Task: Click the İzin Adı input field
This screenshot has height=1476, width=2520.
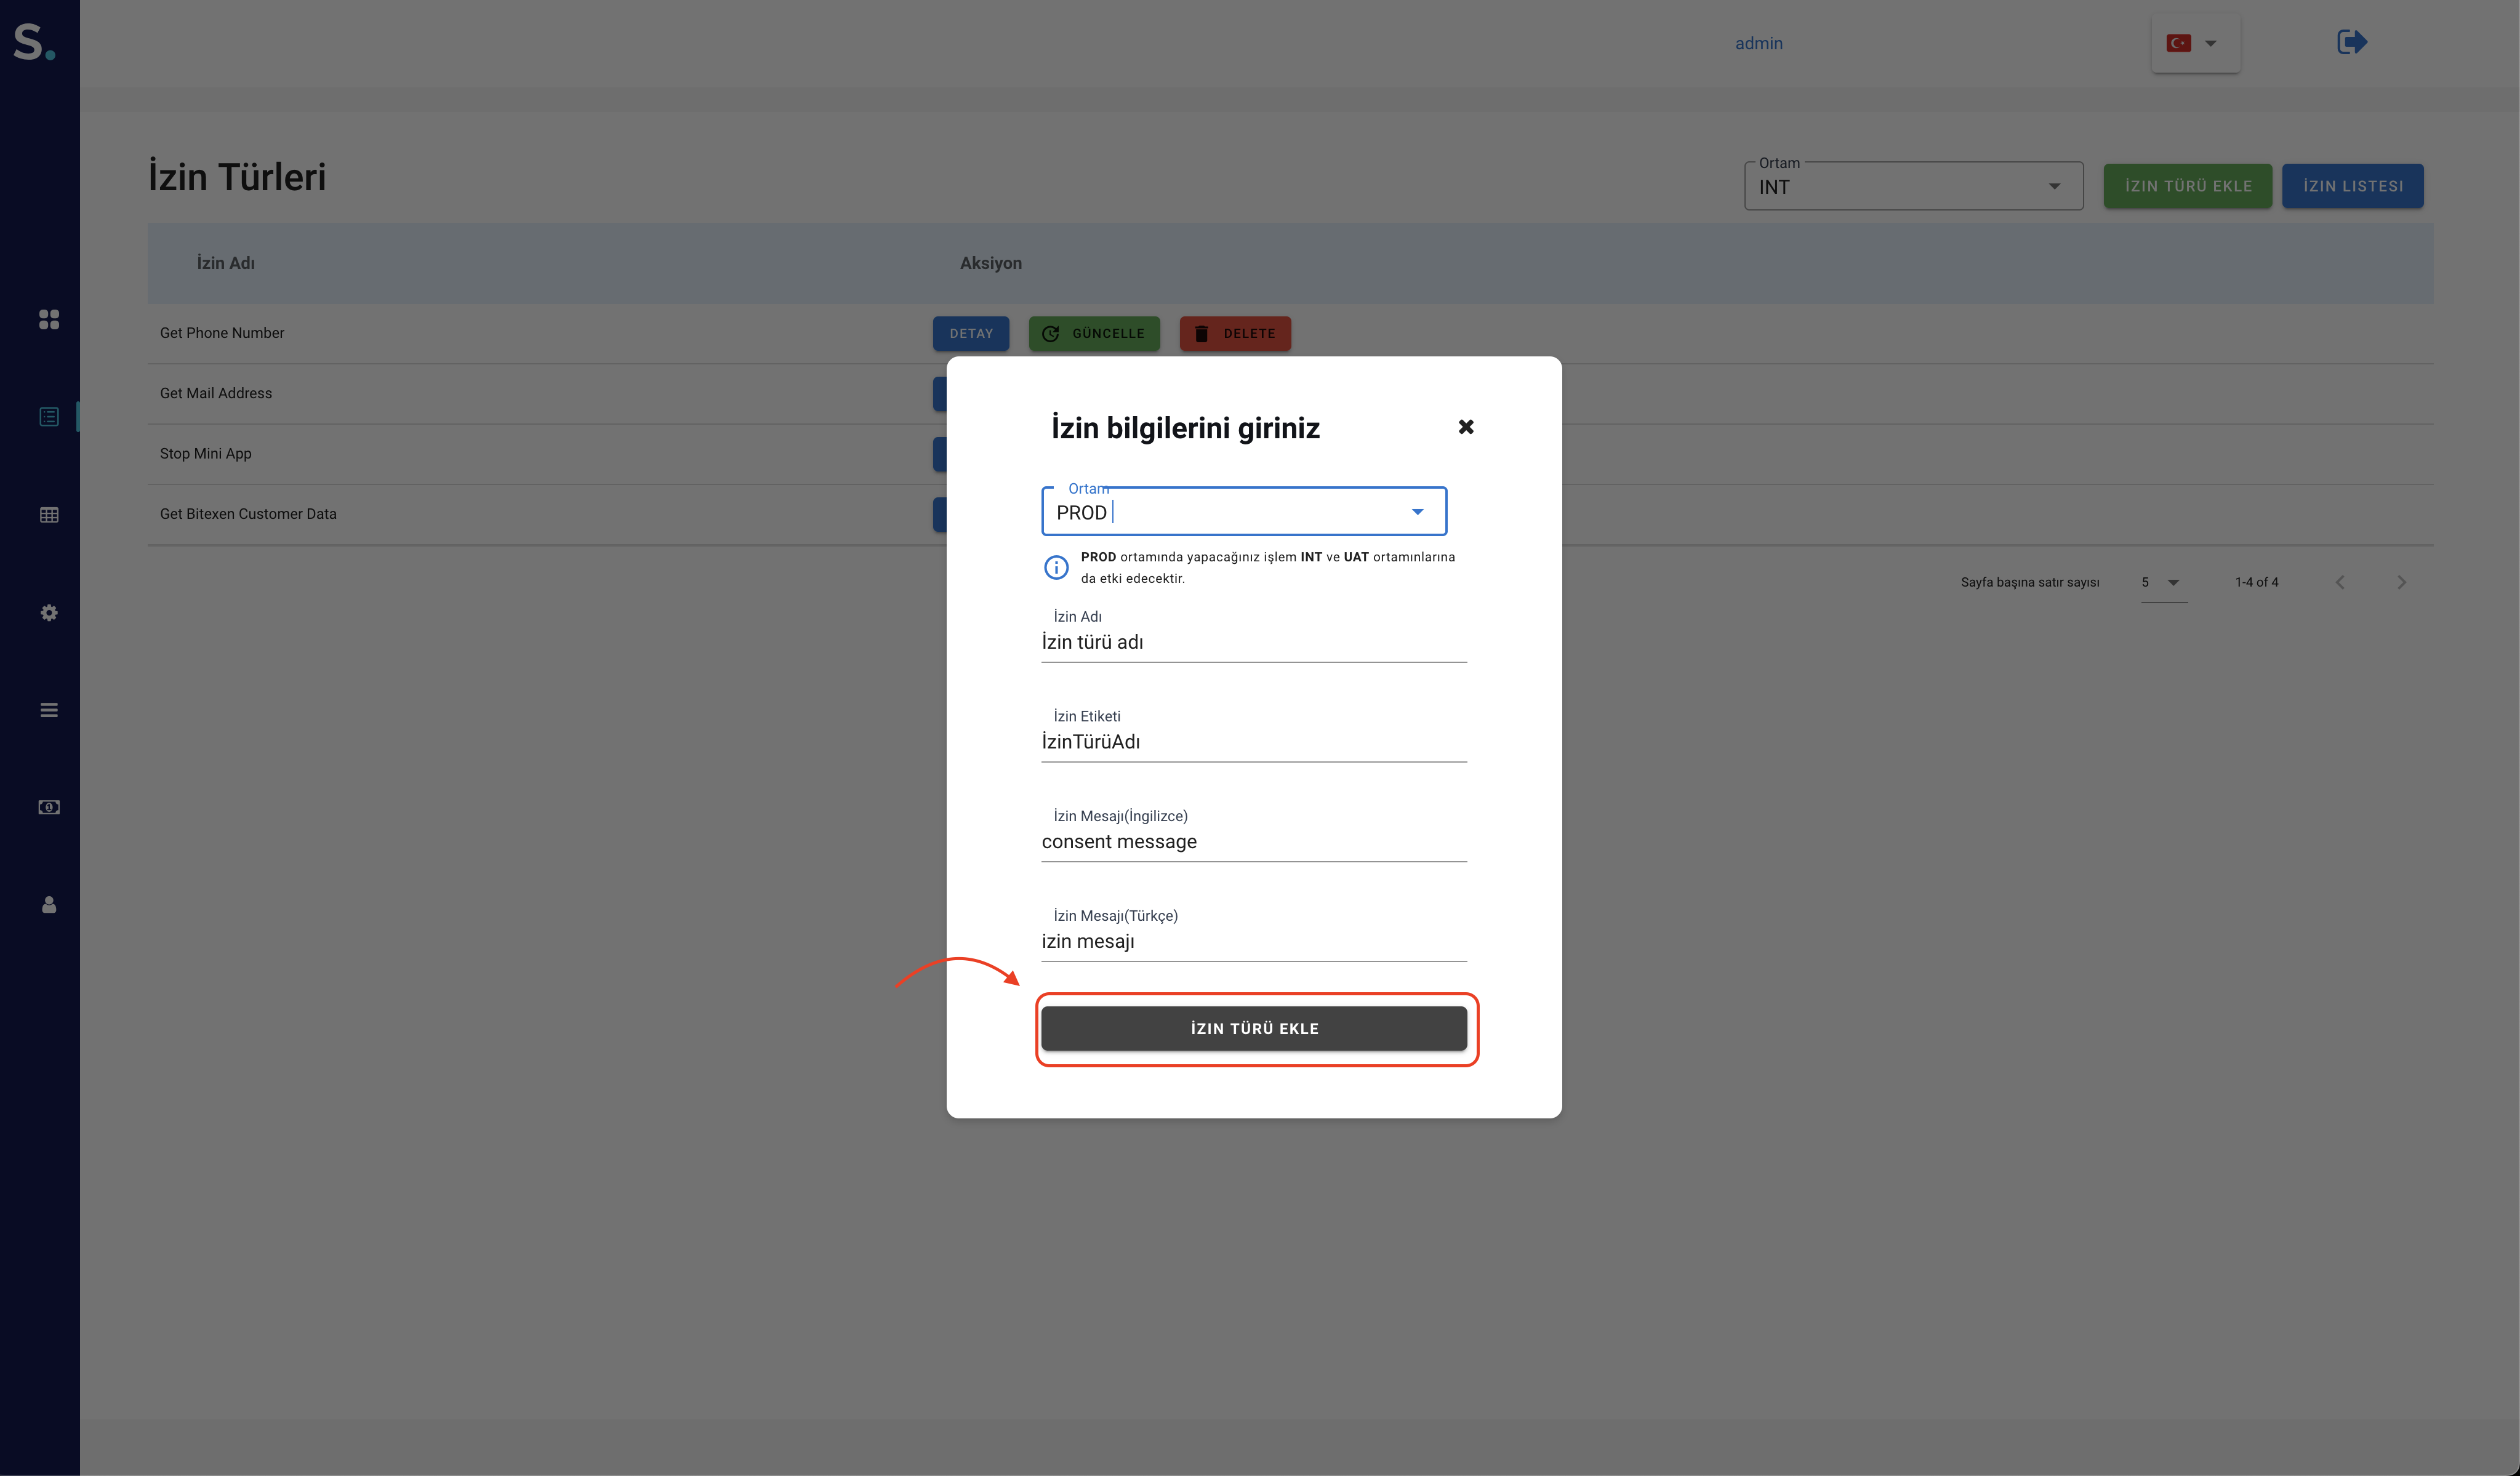Action: [x=1253, y=642]
